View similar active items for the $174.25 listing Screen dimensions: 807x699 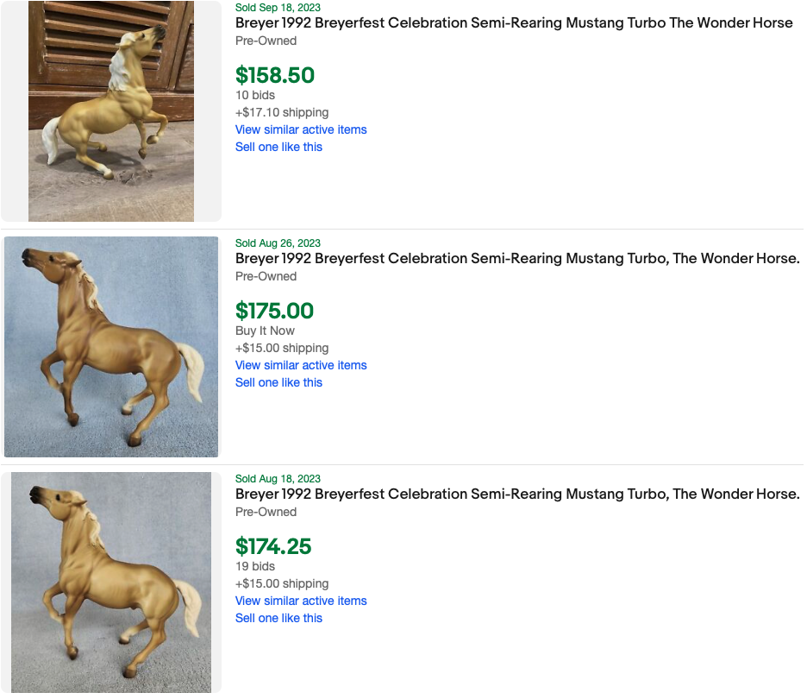[301, 601]
